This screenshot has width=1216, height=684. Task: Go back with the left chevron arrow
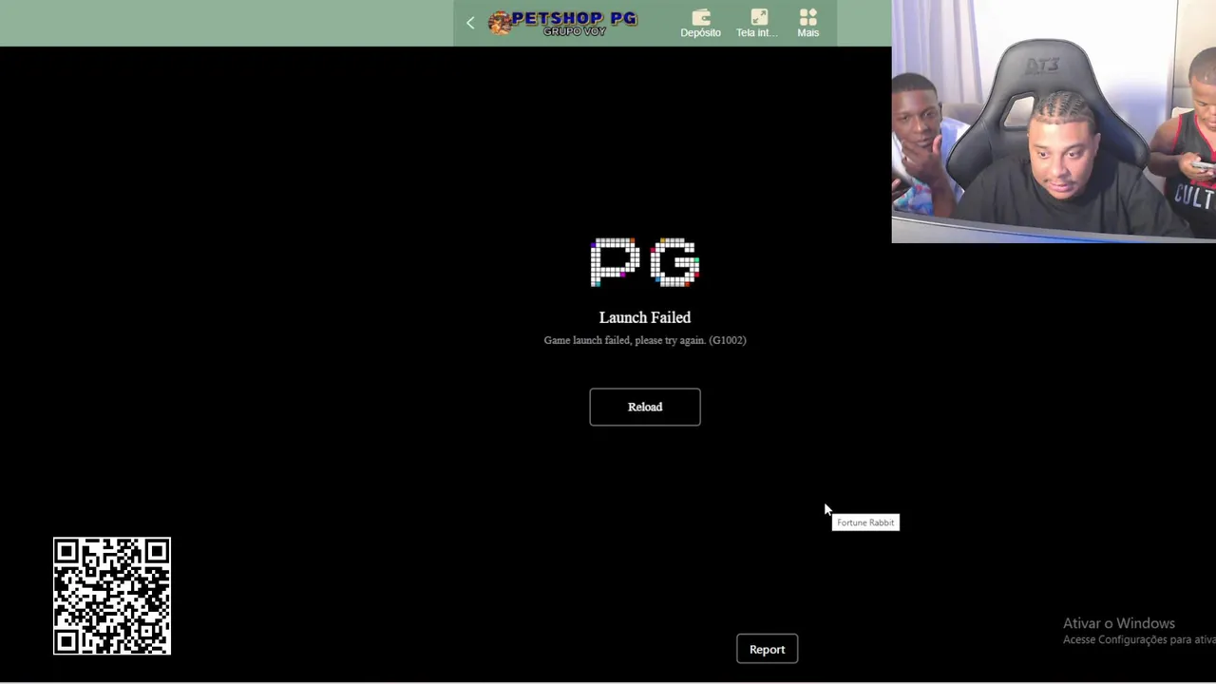click(x=470, y=23)
